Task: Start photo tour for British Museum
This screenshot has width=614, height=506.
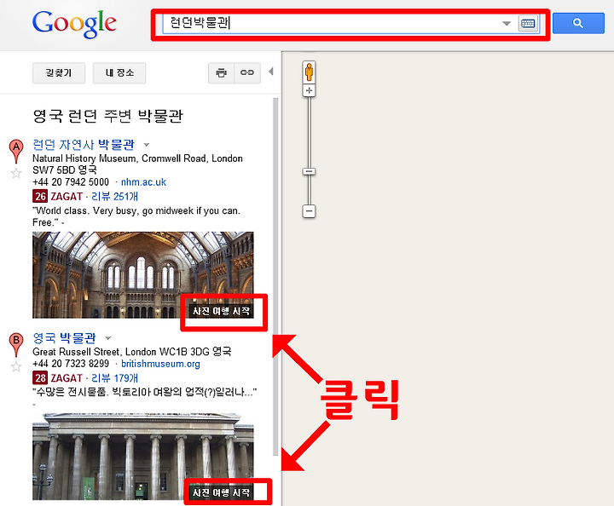Action: 221,492
